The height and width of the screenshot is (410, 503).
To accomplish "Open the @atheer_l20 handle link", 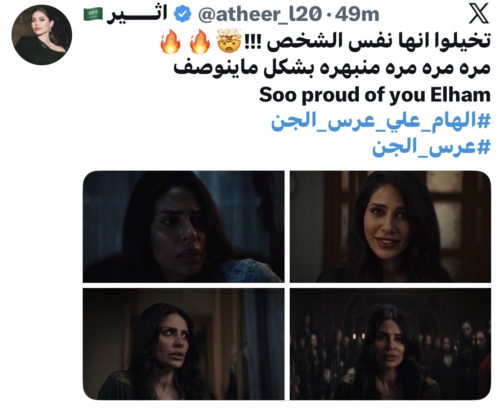I will tap(260, 15).
